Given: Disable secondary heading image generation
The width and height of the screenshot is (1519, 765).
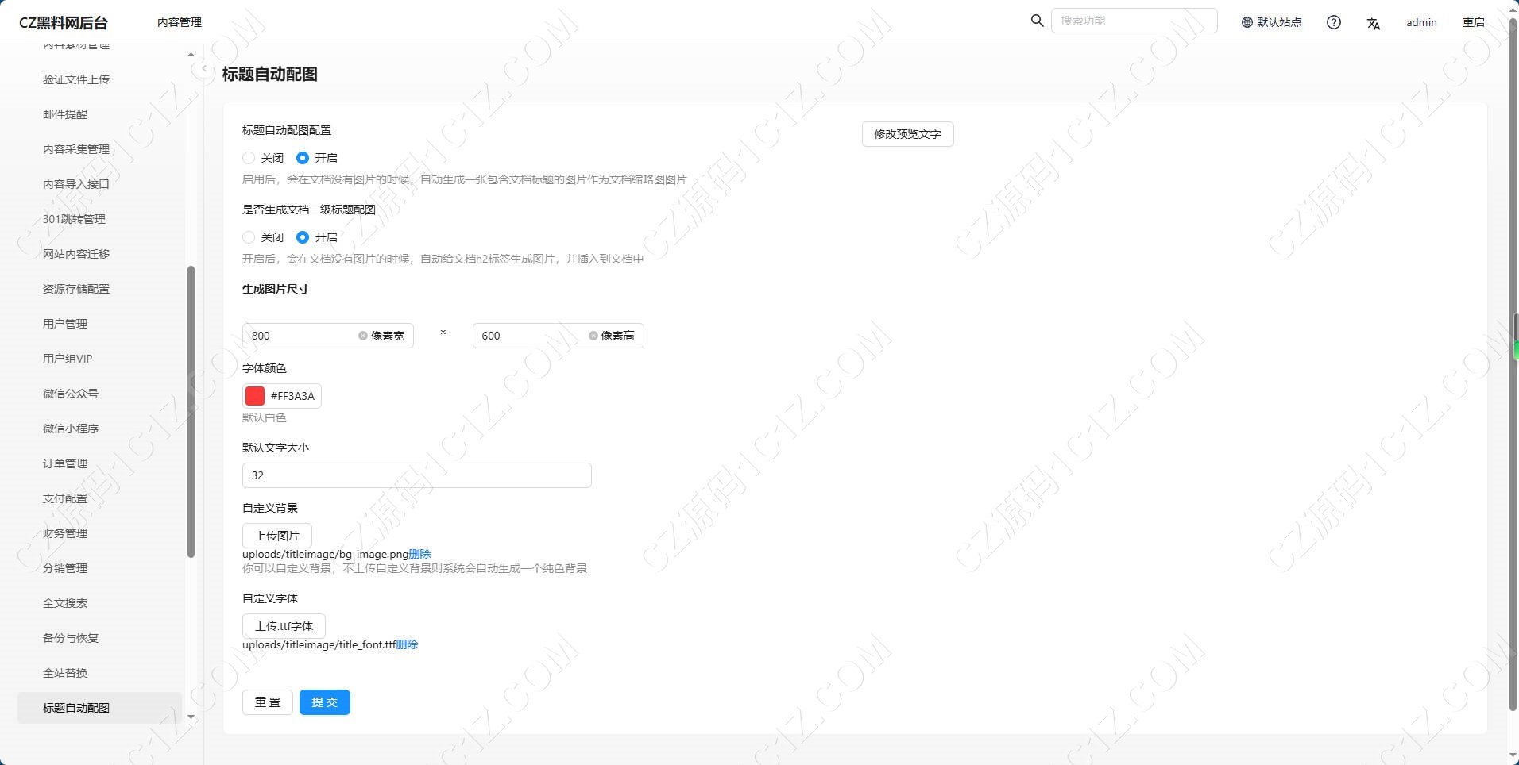Looking at the screenshot, I should [249, 237].
